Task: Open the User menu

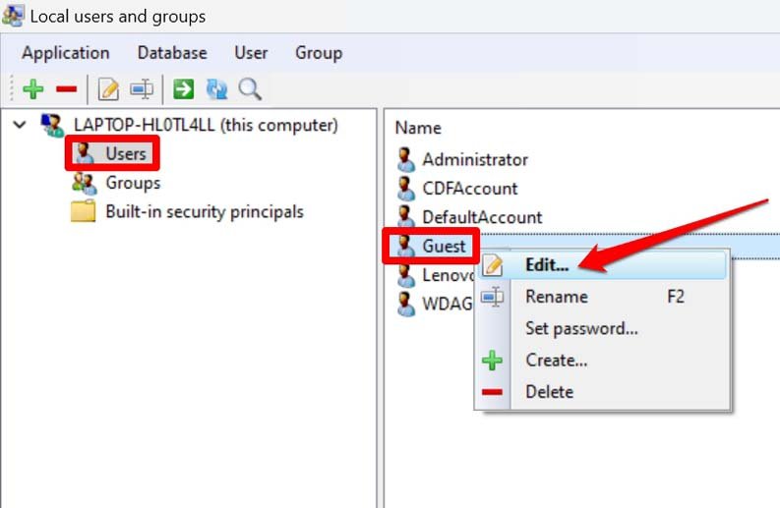Action: coord(251,53)
